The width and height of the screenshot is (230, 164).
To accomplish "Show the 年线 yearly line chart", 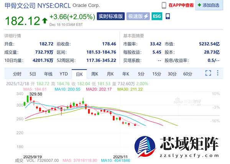I will tap(48, 73).
